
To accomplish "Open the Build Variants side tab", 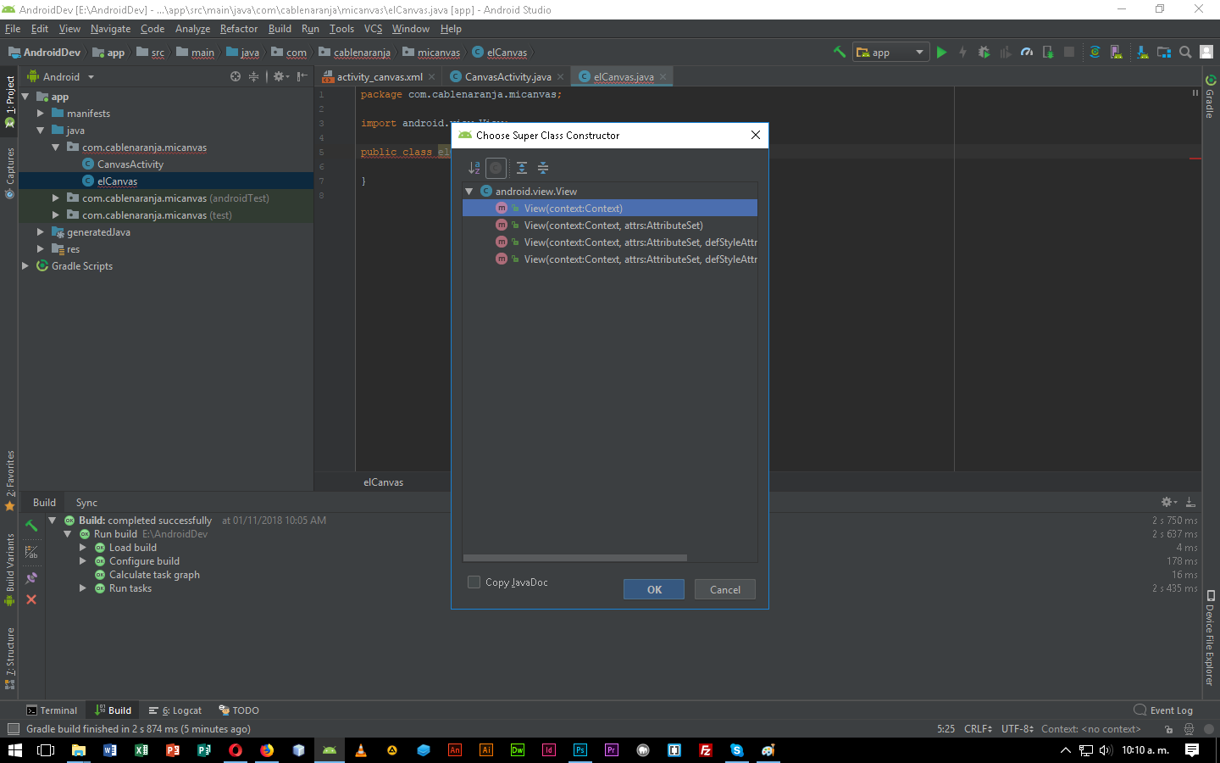I will pyautogui.click(x=10, y=569).
